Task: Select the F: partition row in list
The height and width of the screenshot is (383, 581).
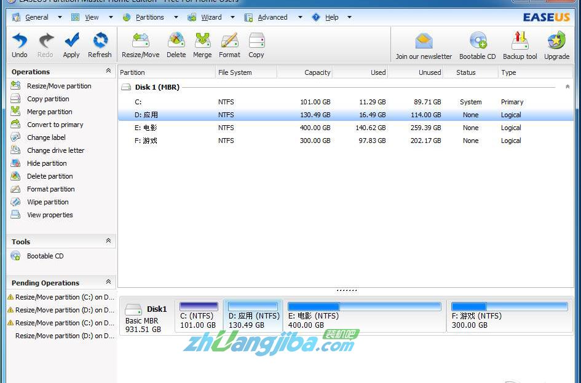Action: pyautogui.click(x=146, y=141)
